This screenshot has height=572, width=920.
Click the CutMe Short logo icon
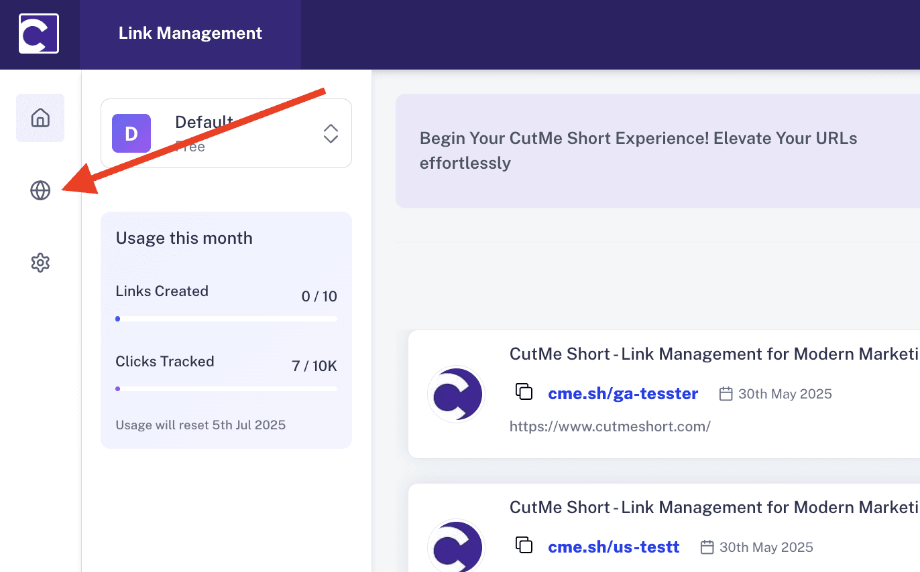pyautogui.click(x=39, y=33)
